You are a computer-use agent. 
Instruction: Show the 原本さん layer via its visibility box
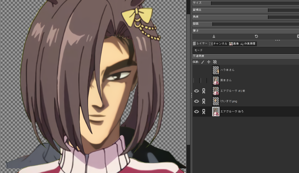[x=197, y=81]
